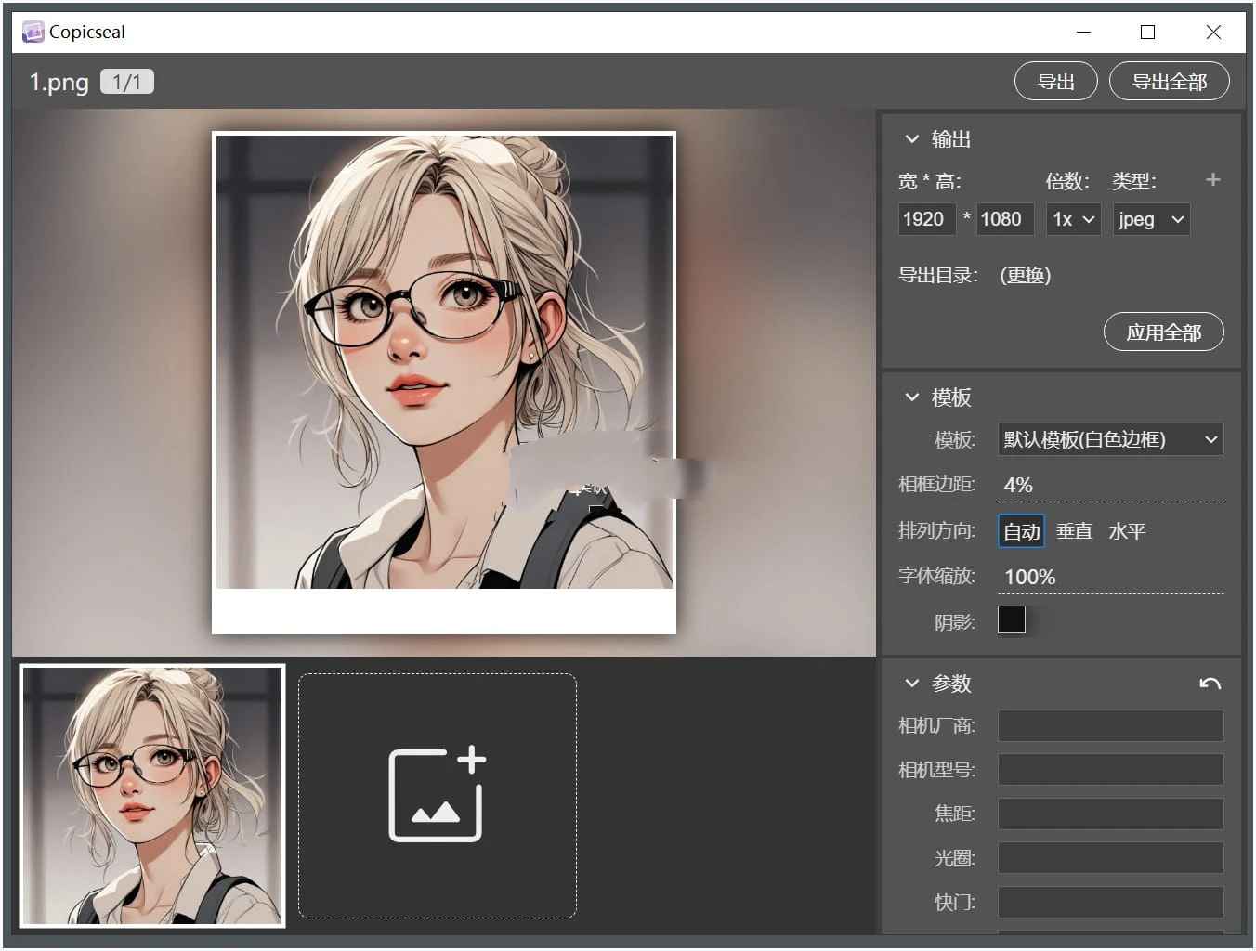
Task: Collapse the 参数 section
Action: [912, 684]
